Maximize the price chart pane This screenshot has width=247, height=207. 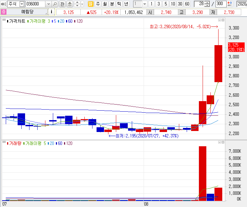coord(220,20)
